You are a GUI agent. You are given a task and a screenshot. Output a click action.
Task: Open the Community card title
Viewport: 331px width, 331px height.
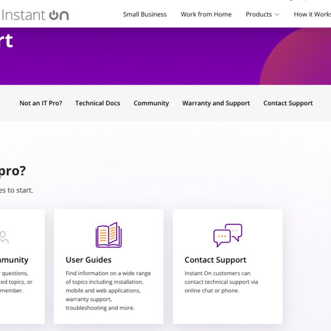(x=14, y=260)
